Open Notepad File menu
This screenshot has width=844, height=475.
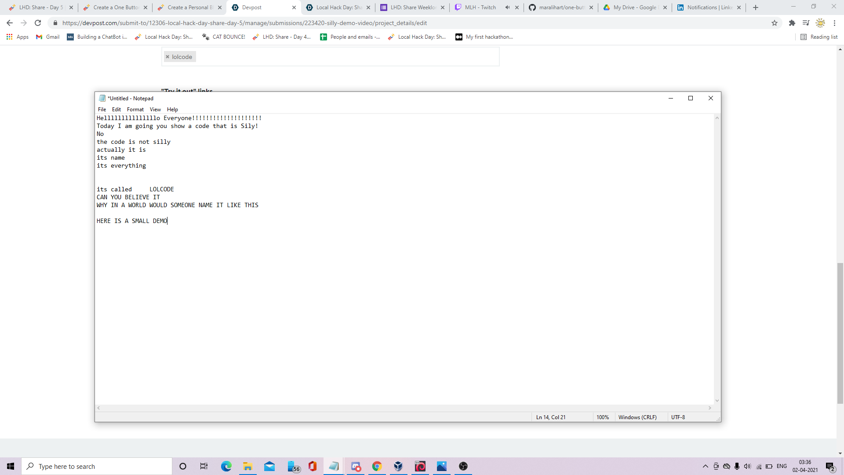point(102,110)
